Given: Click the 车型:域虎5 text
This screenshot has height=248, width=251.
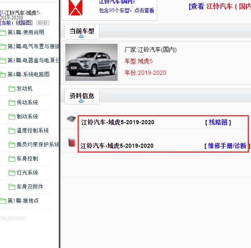Looking at the screenshot, I should 138,61.
